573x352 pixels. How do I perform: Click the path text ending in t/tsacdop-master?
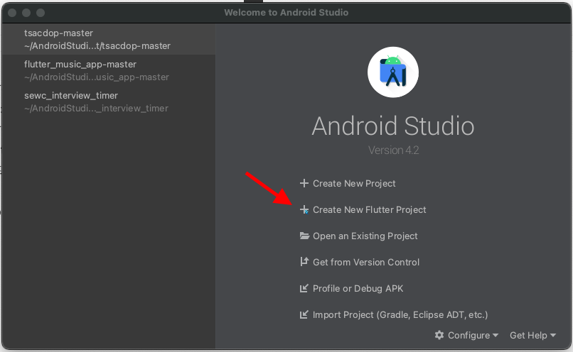pyautogui.click(x=97, y=46)
